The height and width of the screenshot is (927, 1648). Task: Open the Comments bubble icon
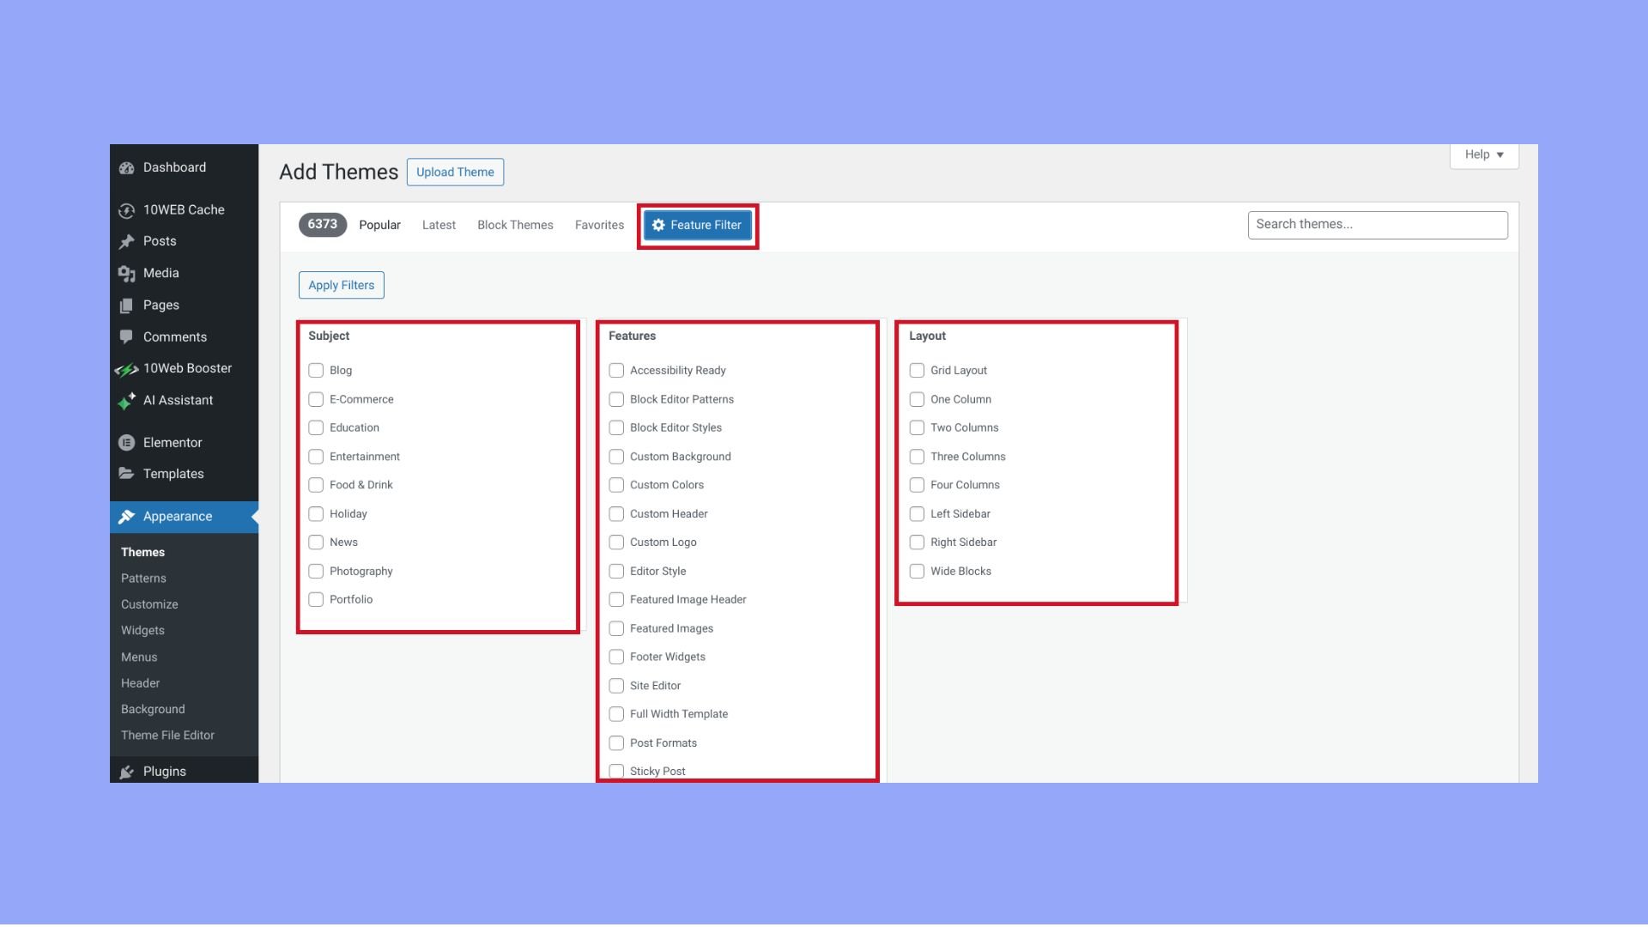pyautogui.click(x=125, y=336)
